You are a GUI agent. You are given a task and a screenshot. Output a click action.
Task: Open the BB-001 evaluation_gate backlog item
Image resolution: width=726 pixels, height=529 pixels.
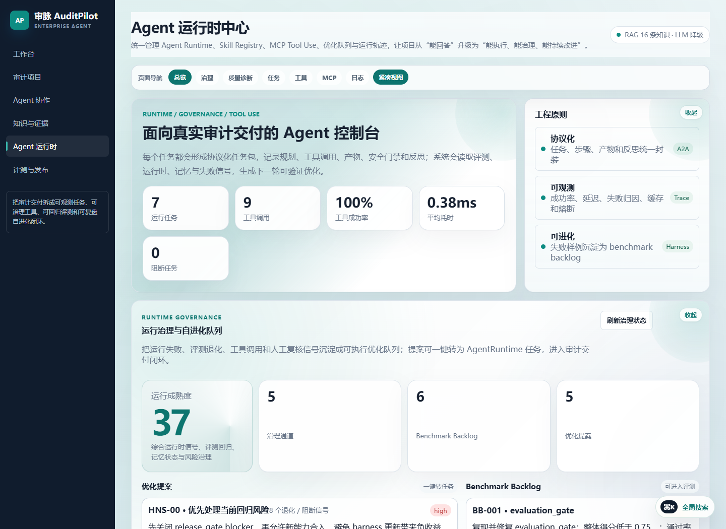coord(582,514)
